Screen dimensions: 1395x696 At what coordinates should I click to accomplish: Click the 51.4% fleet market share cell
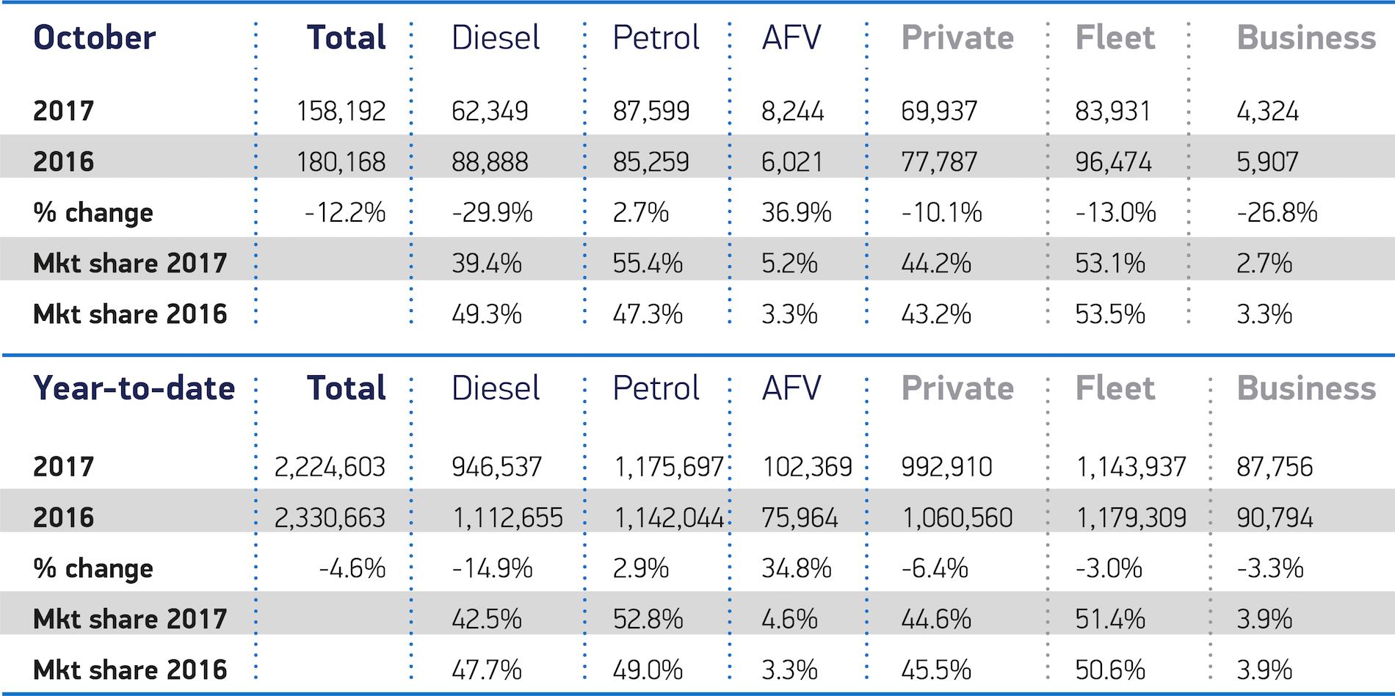1110,619
